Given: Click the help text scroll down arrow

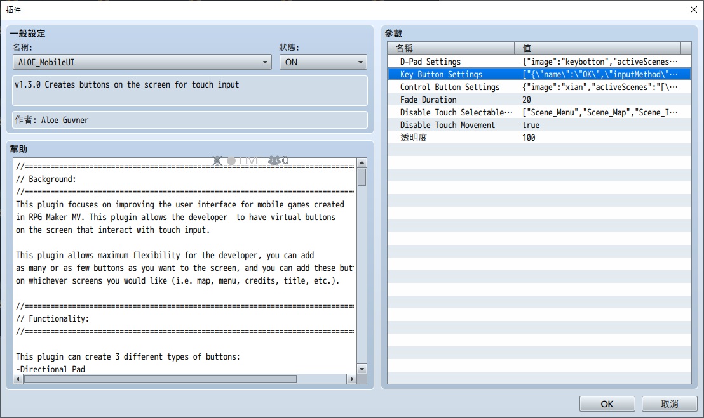Looking at the screenshot, I should click(362, 369).
